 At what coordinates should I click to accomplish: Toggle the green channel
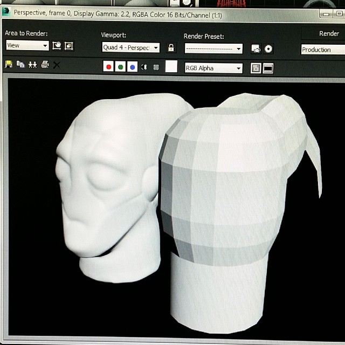click(x=121, y=67)
